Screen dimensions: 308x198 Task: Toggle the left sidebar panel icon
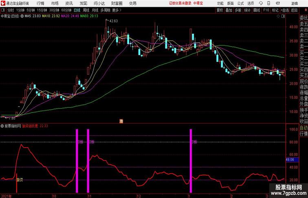click(3, 10)
